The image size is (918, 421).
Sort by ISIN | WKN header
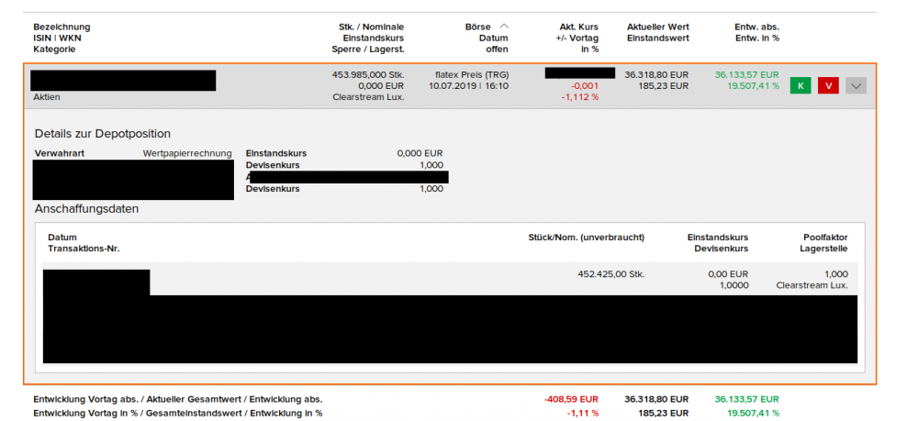[x=57, y=38]
